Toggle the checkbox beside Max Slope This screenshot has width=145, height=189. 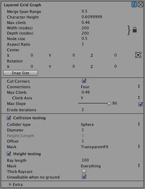tap(140, 104)
